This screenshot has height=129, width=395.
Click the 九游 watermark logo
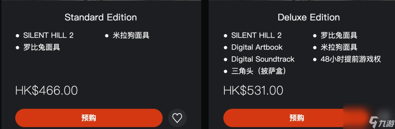(381, 123)
